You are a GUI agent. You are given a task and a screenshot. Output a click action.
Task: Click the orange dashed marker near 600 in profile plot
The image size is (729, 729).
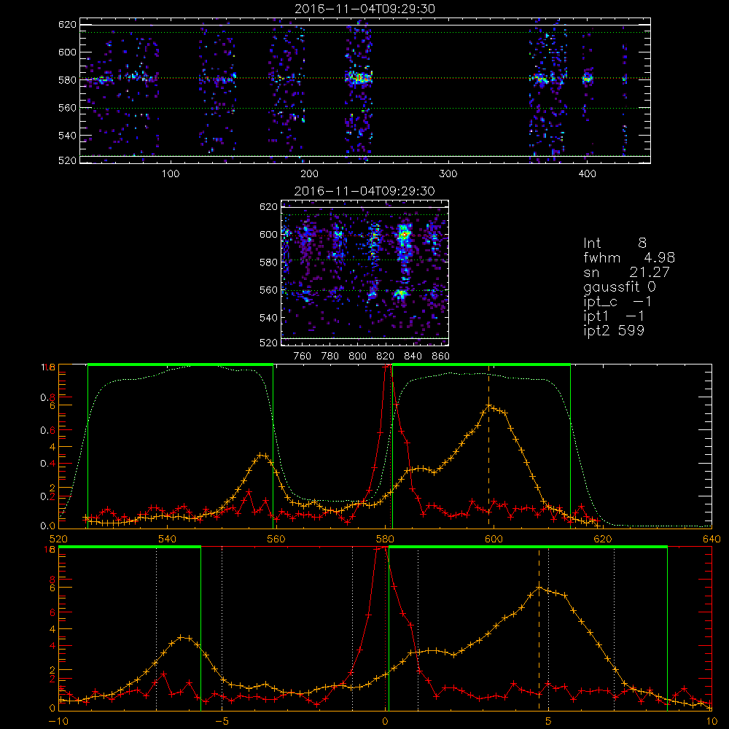click(488, 446)
